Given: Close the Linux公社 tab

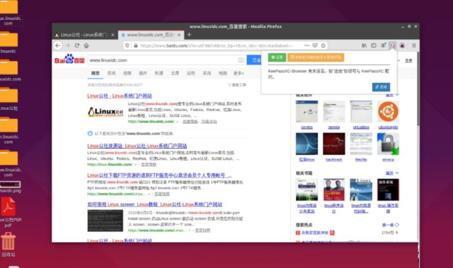Looking at the screenshot, I should tap(113, 35).
